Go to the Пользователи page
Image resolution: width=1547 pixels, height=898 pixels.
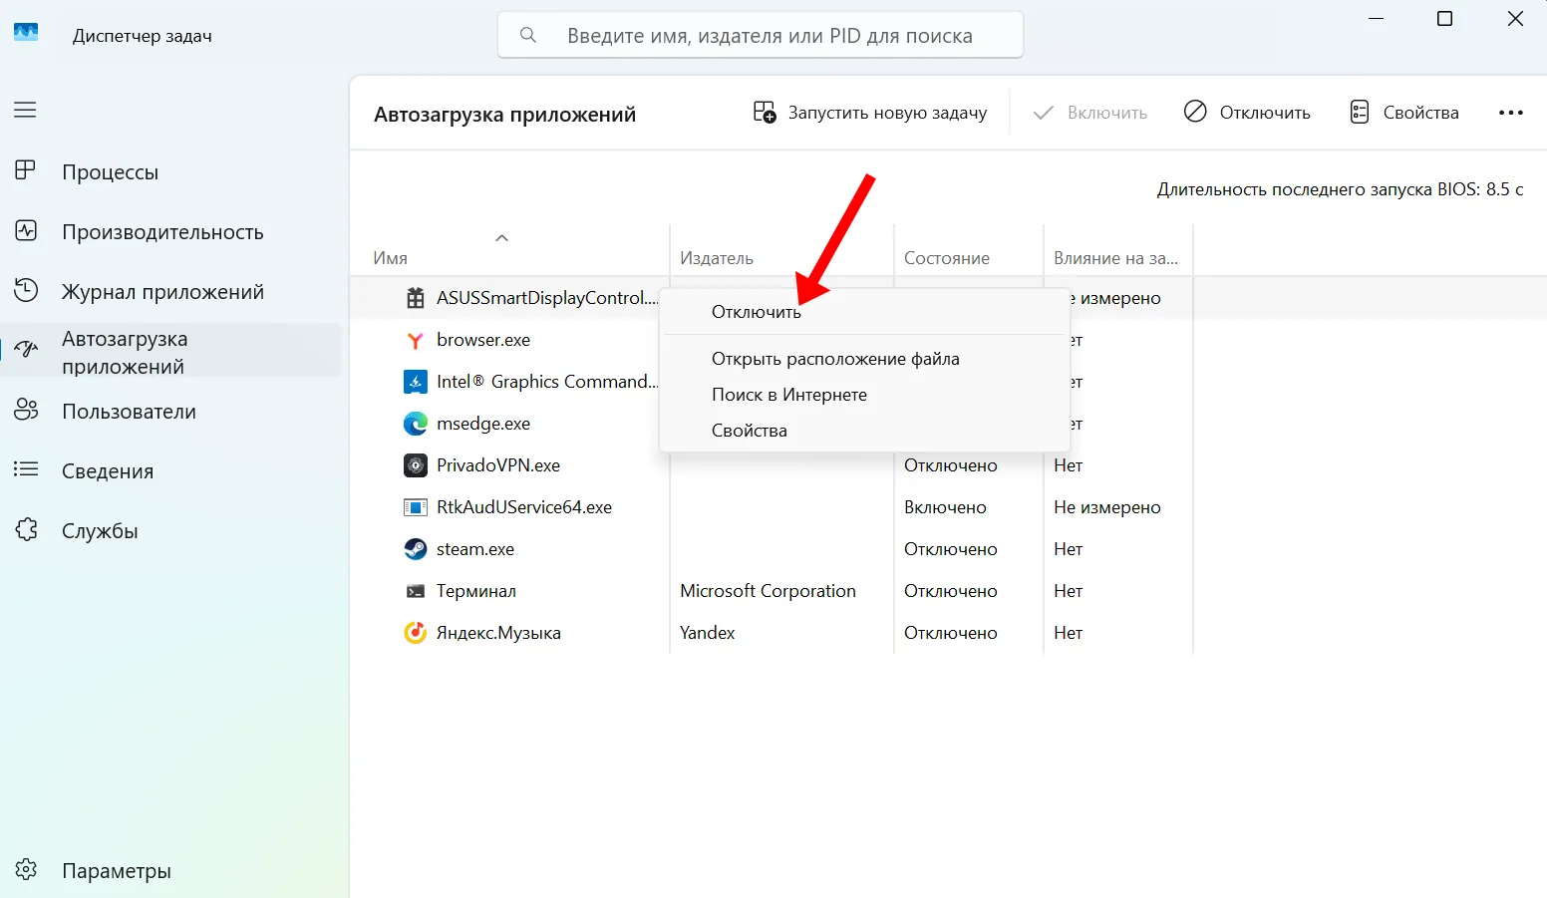click(x=129, y=411)
